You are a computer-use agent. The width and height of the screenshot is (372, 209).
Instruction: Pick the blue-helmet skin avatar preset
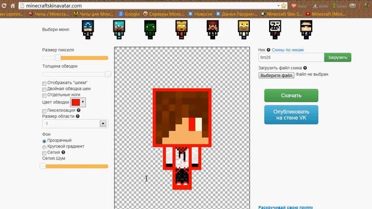point(88,30)
